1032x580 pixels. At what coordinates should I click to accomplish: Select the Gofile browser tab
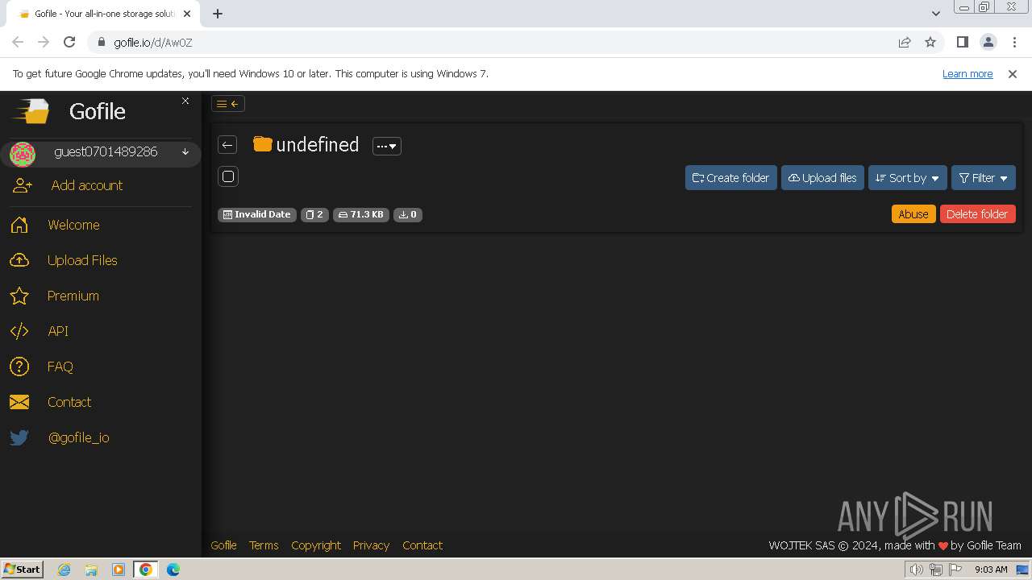105,14
